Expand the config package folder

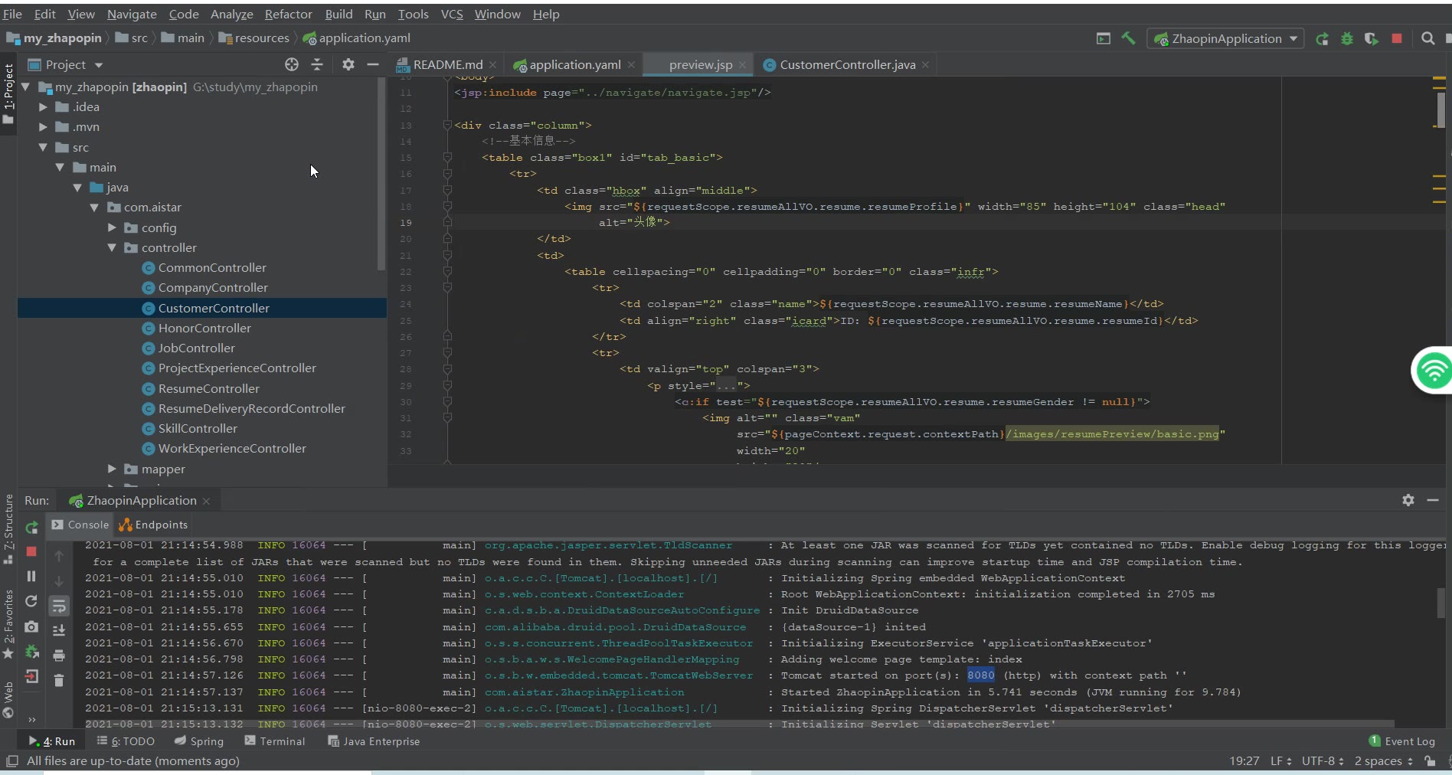coord(113,227)
